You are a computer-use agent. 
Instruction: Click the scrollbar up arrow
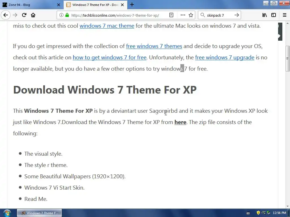coord(287,23)
